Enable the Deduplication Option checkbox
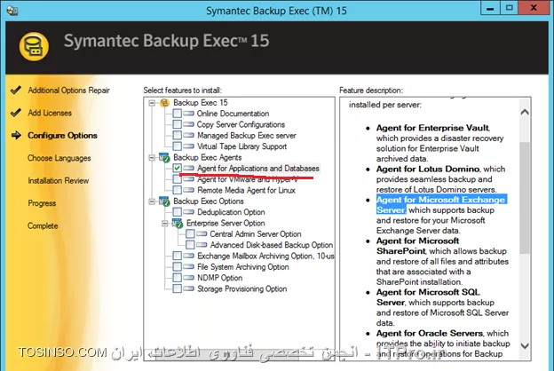Screen dimensions: 554x371 pyautogui.click(x=178, y=212)
